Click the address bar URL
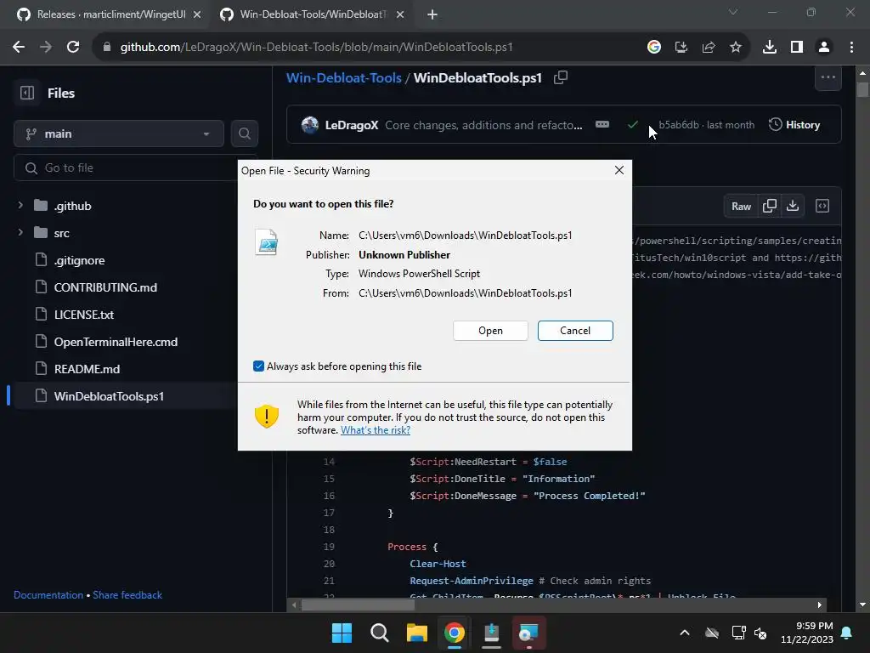The width and height of the screenshot is (870, 653). coord(316,48)
